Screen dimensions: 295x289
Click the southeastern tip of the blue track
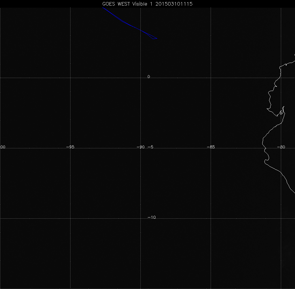(157, 38)
